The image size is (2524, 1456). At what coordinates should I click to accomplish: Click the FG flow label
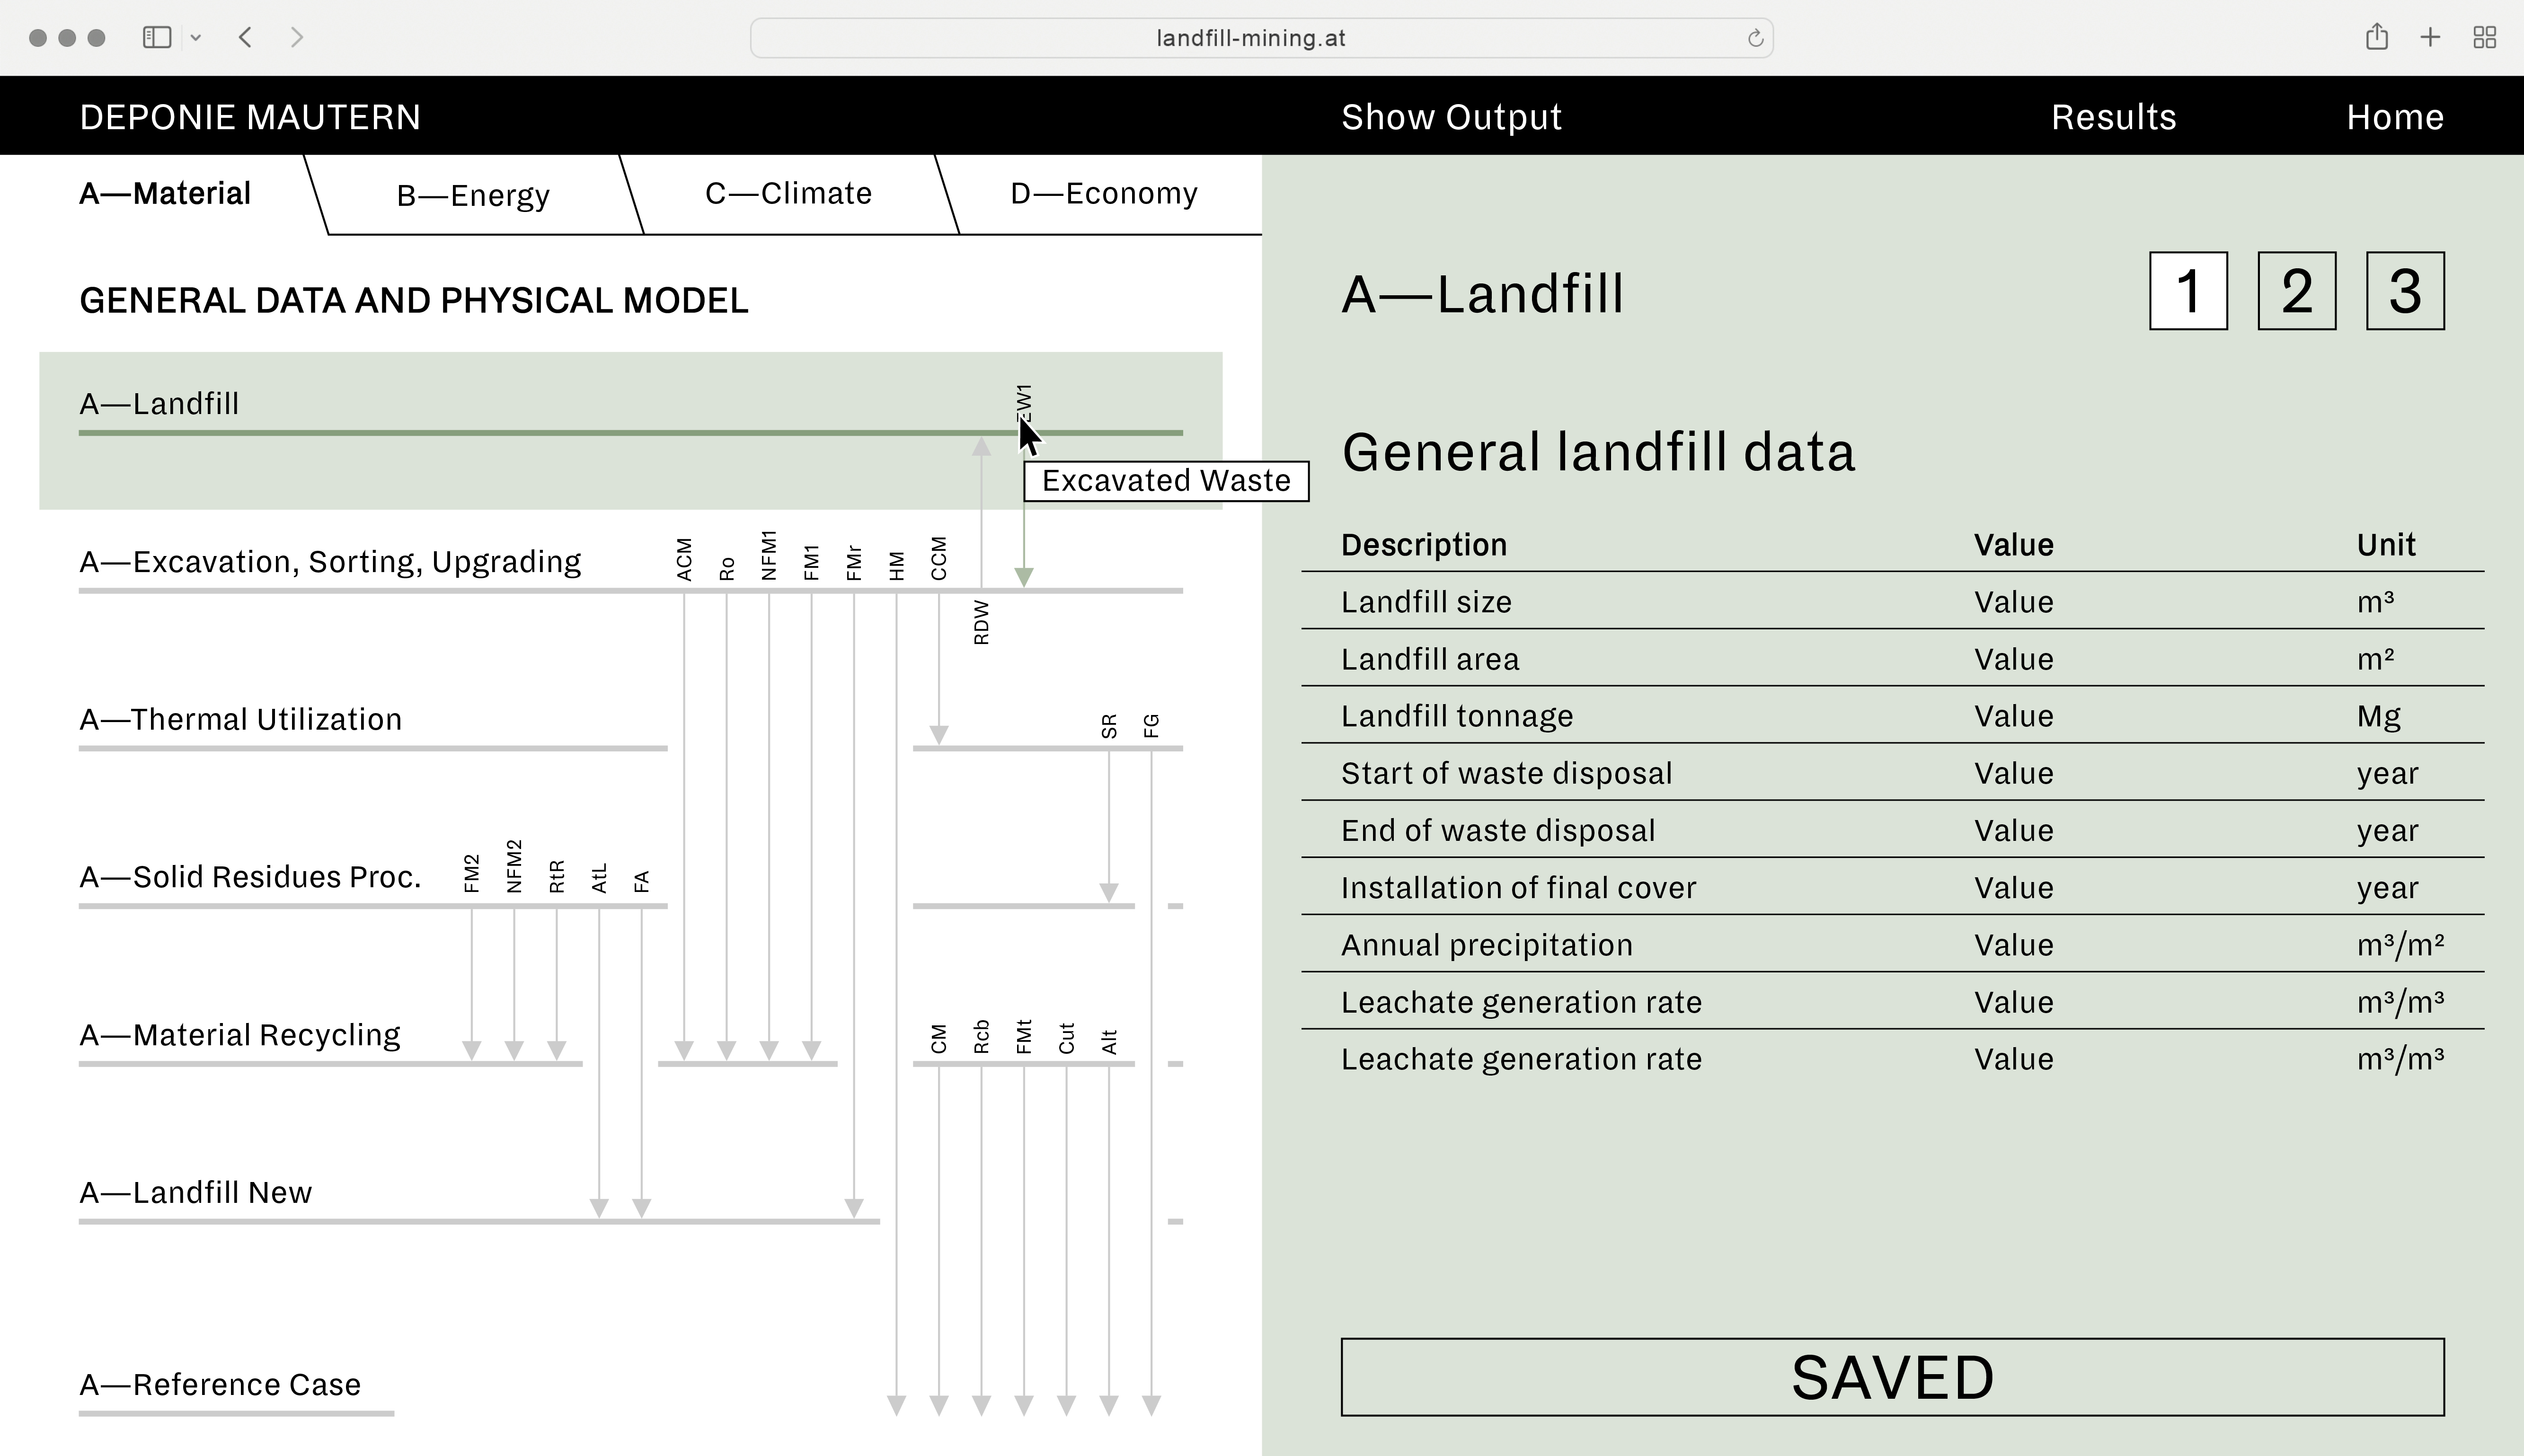1151,726
